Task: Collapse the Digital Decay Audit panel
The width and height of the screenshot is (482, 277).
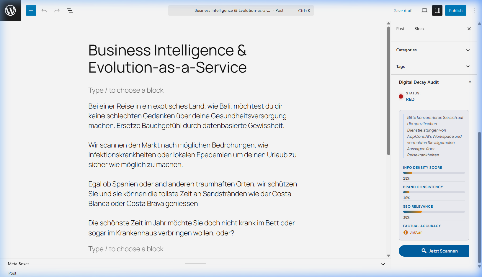Action: coord(470,81)
